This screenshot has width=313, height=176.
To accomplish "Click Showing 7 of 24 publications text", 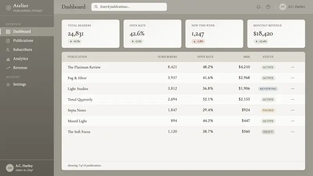I will tap(84, 165).
